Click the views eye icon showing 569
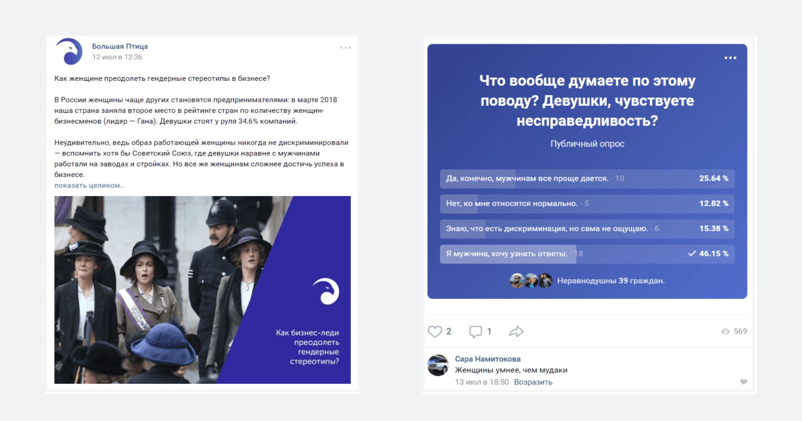 tap(725, 331)
